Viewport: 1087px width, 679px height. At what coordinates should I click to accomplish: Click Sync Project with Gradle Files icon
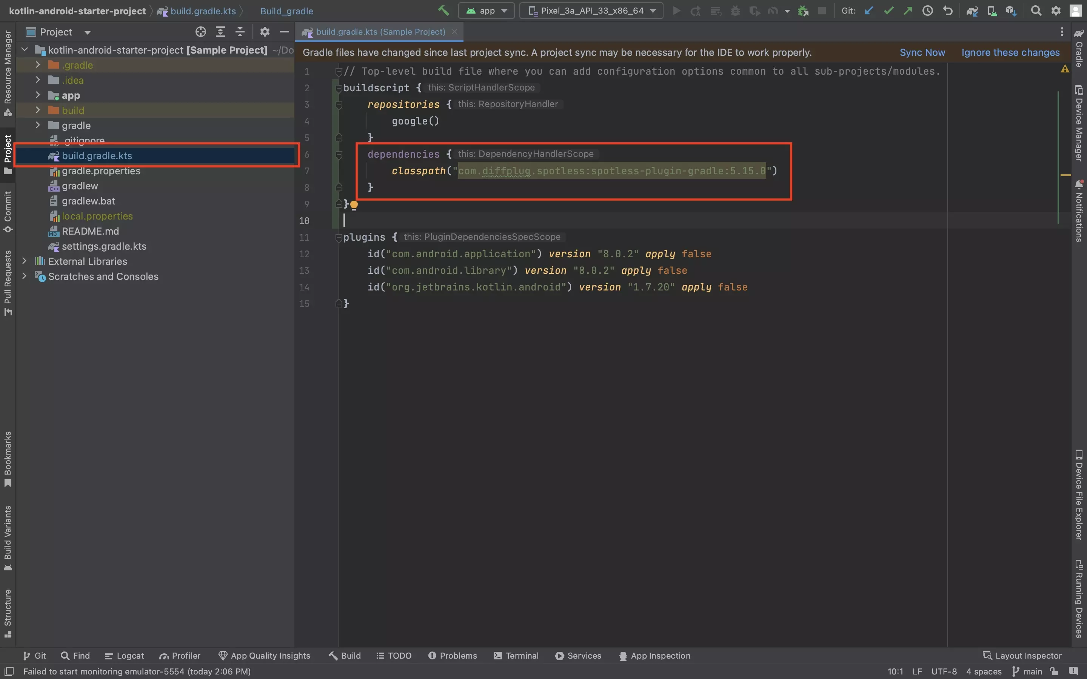[972, 11]
